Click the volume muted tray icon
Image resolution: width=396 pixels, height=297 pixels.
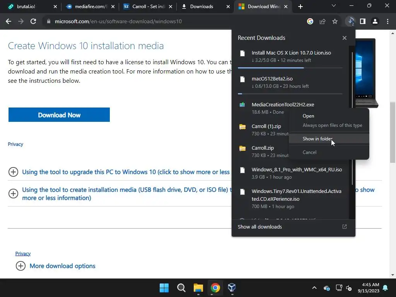(x=349, y=288)
